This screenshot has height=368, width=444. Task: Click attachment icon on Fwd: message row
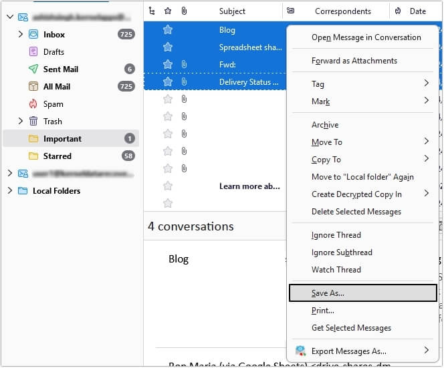(184, 65)
